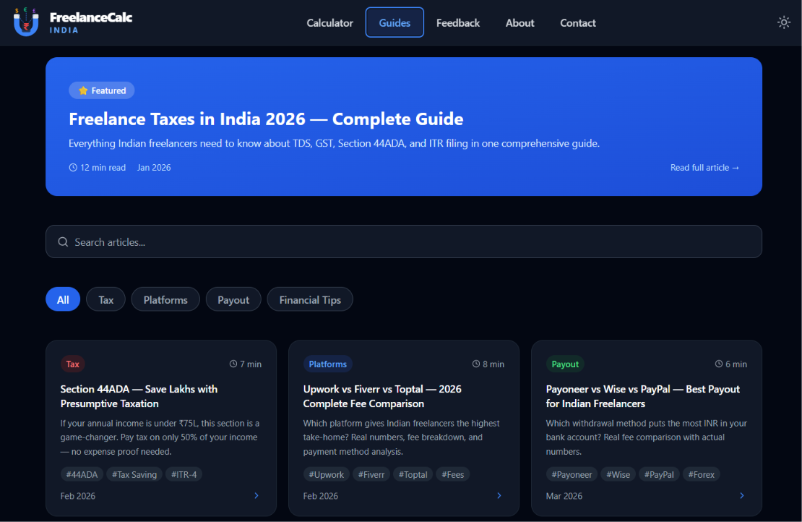Screen dimensions: 802x522
Task: Click the #Payoneer tag
Action: pos(572,474)
